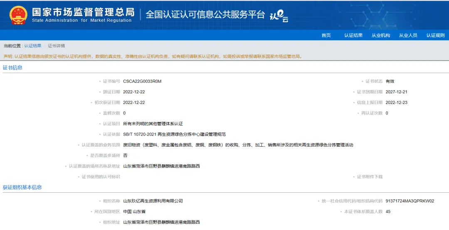The width and height of the screenshot is (449, 230).
Task: Select the 从业人员 navigation tab
Action: 408,35
